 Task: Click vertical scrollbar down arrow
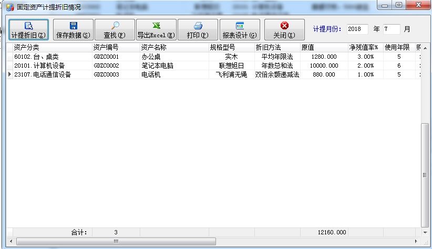[x=425, y=232]
